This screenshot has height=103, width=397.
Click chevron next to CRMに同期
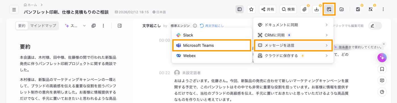327,35
